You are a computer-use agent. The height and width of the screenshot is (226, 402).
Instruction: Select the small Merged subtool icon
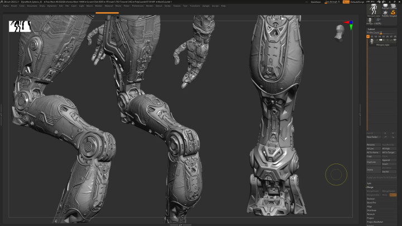pyautogui.click(x=370, y=21)
